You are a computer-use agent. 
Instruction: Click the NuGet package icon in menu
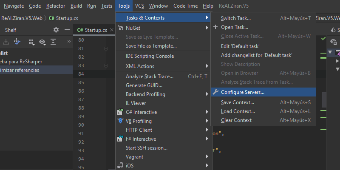120,28
